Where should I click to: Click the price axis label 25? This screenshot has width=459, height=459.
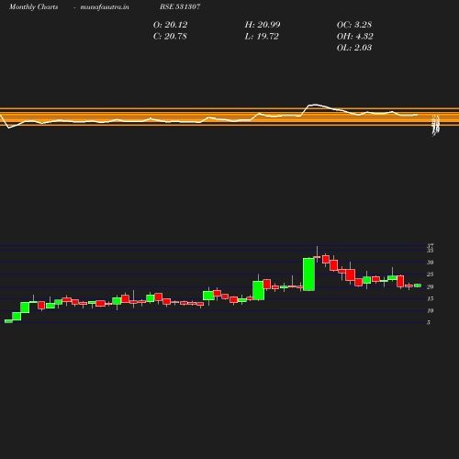(431, 274)
